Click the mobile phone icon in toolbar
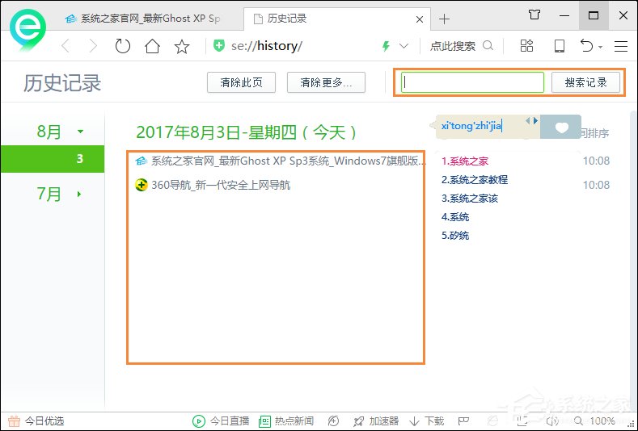The image size is (638, 431). pos(560,45)
